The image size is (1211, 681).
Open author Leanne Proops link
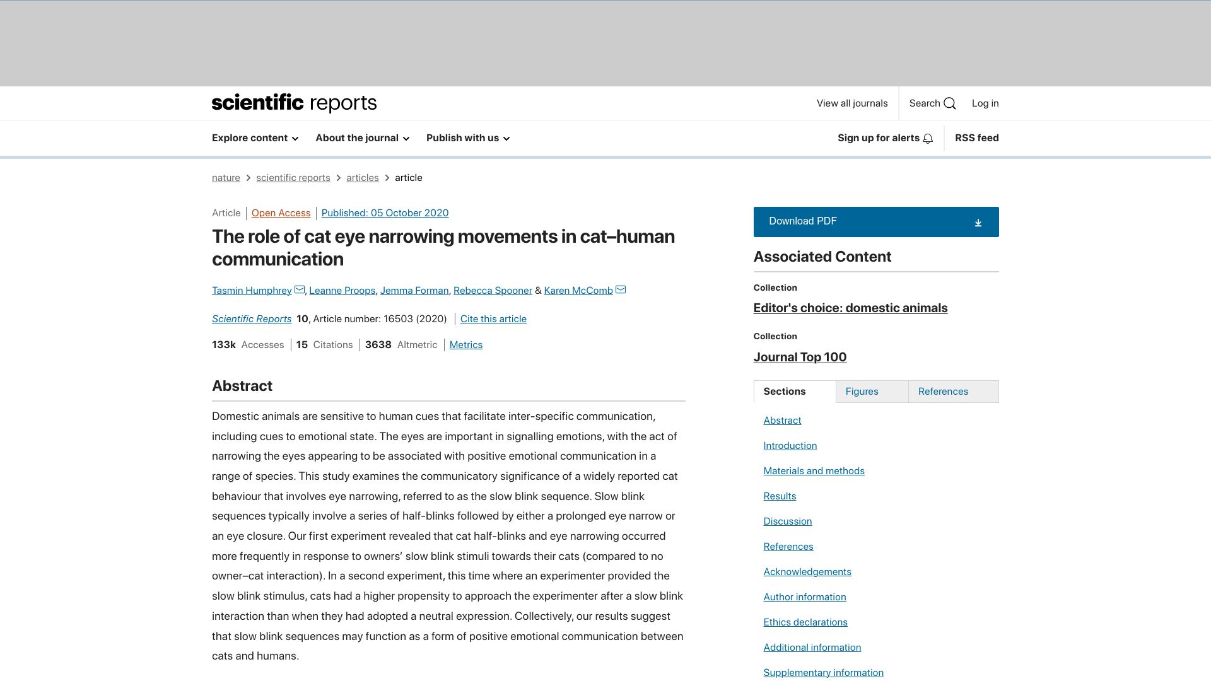[342, 291]
